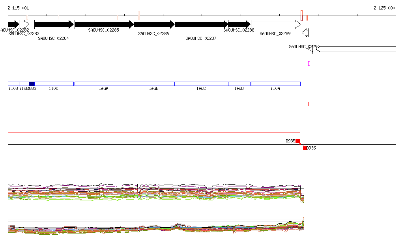
Task: Click ilvB box at blue track's left end
Action: tap(13, 84)
